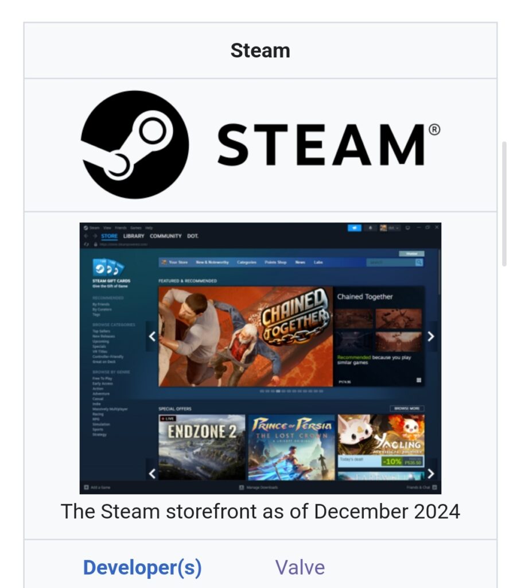Open the Steam logo image

pos(260,145)
